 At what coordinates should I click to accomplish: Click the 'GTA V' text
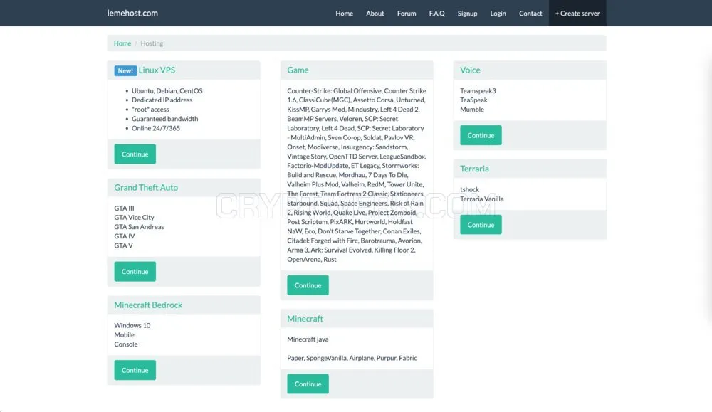(123, 245)
